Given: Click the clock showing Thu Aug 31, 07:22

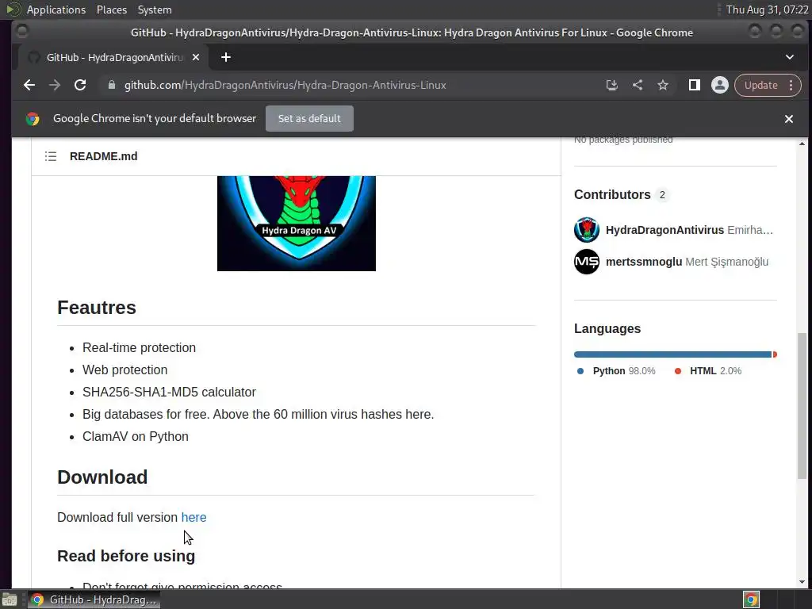Looking at the screenshot, I should click(767, 10).
